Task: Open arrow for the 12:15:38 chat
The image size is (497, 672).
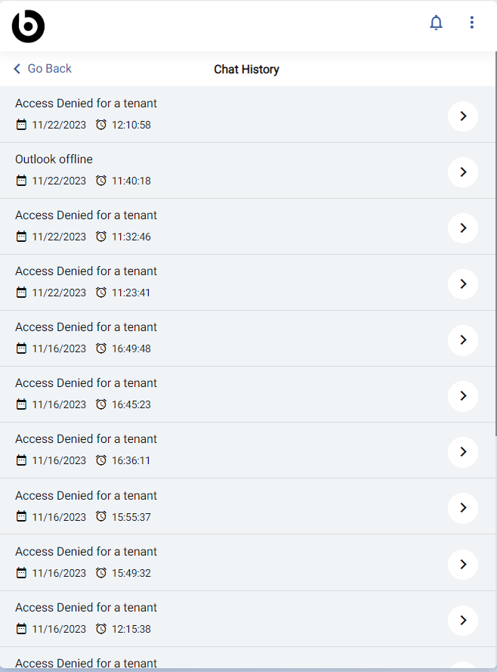Action: point(463,620)
